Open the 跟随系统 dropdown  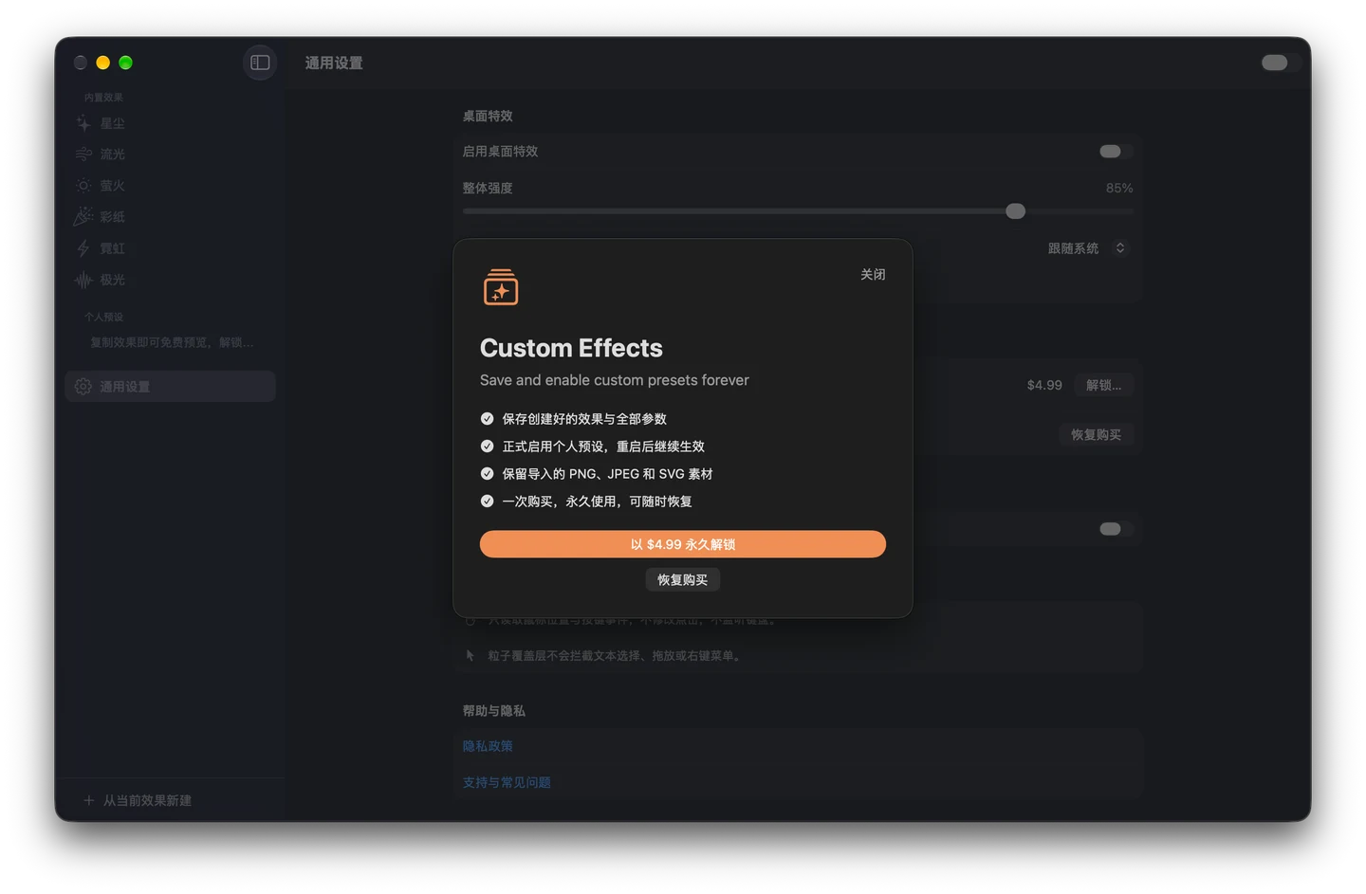pos(1087,248)
